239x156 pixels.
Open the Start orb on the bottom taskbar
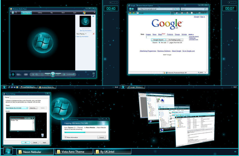8,151
